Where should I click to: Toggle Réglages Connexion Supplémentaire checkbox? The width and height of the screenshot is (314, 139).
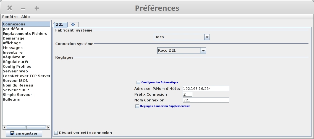[x=137, y=106]
